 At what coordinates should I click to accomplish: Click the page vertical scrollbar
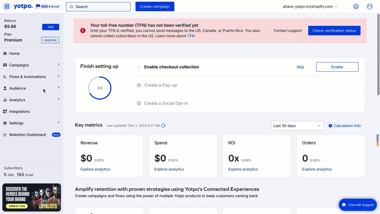click(378, 55)
